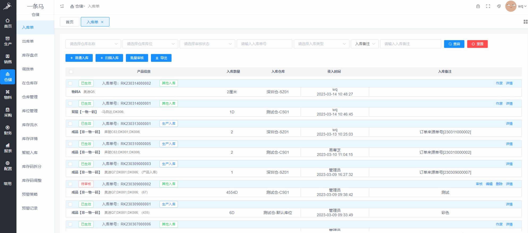
Task: Open the 请选择仓库库位 dropdown
Action: click(150, 44)
